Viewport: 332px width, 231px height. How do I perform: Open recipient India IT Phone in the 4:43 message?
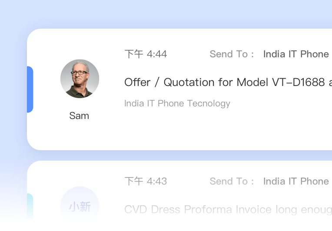click(x=296, y=181)
